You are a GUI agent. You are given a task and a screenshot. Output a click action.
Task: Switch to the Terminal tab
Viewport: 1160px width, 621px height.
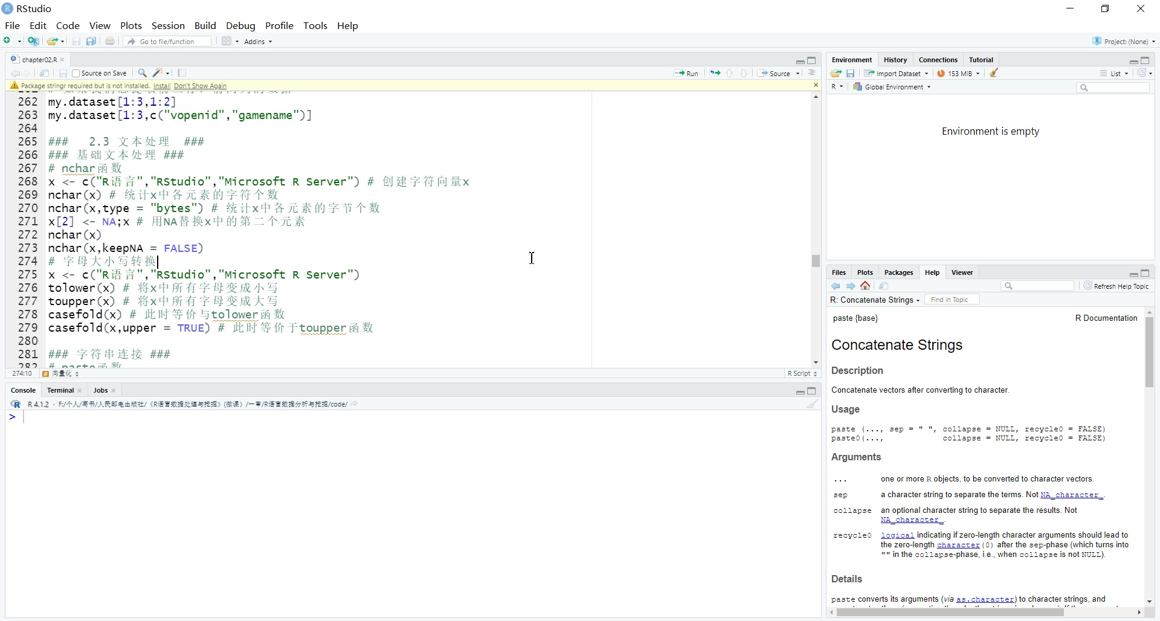click(60, 390)
